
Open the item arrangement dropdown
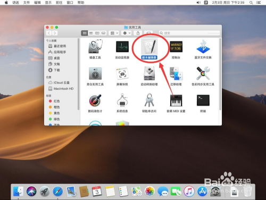114,33
